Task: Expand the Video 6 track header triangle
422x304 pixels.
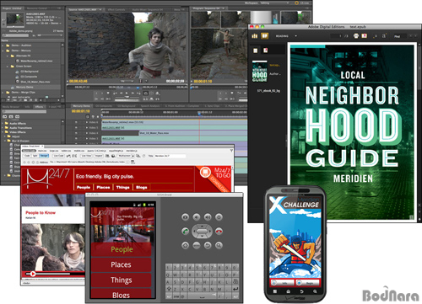Action: (87, 122)
